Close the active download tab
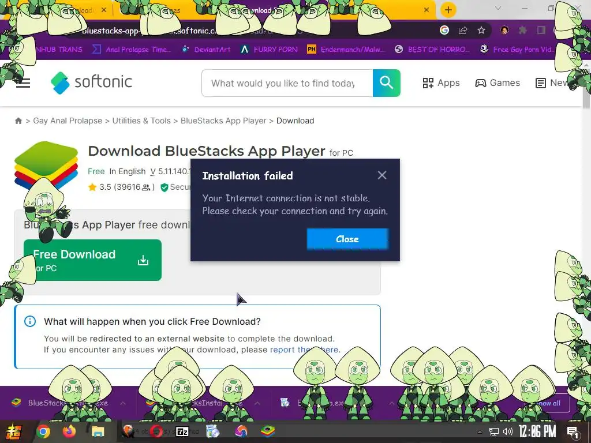 pos(427,10)
